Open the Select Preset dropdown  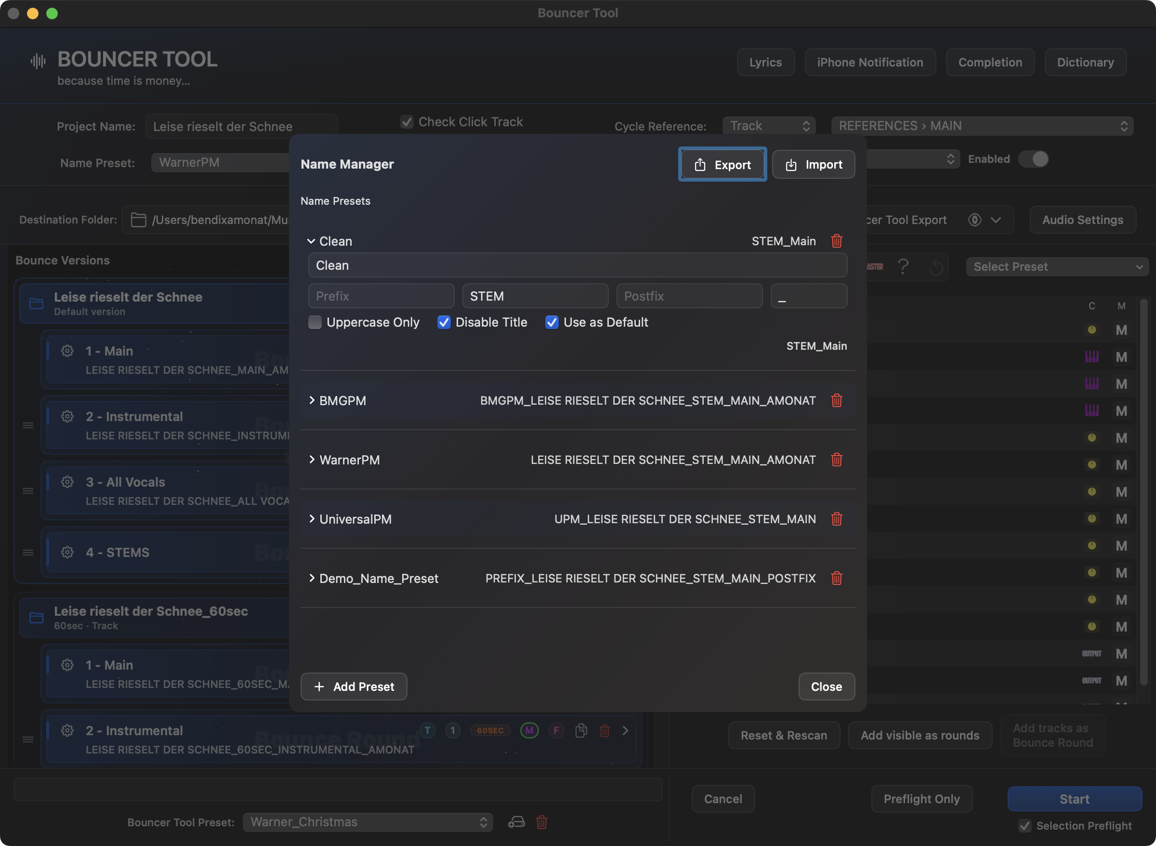pos(1057,266)
